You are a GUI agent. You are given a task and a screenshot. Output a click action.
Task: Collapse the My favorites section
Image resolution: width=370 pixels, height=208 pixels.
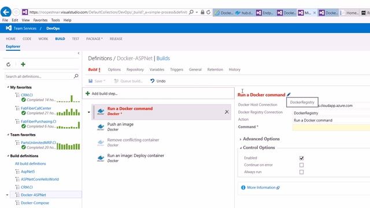point(8,87)
